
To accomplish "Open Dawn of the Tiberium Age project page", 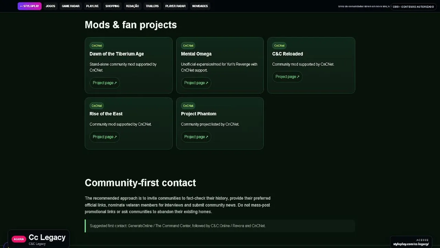I will click(104, 83).
